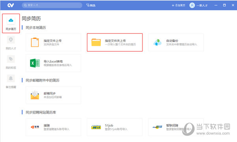Click the 自动备份 cloud icon
This screenshot has height=142, width=237.
click(157, 43)
